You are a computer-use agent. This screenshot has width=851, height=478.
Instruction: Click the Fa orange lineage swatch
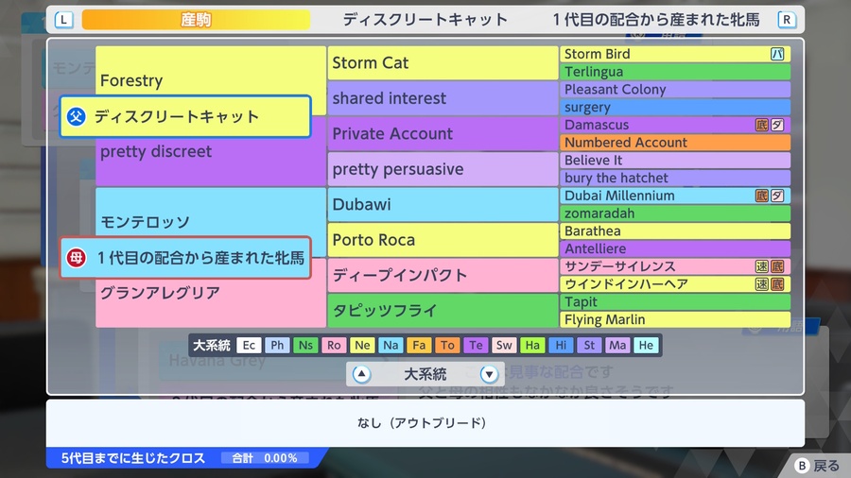pos(419,345)
